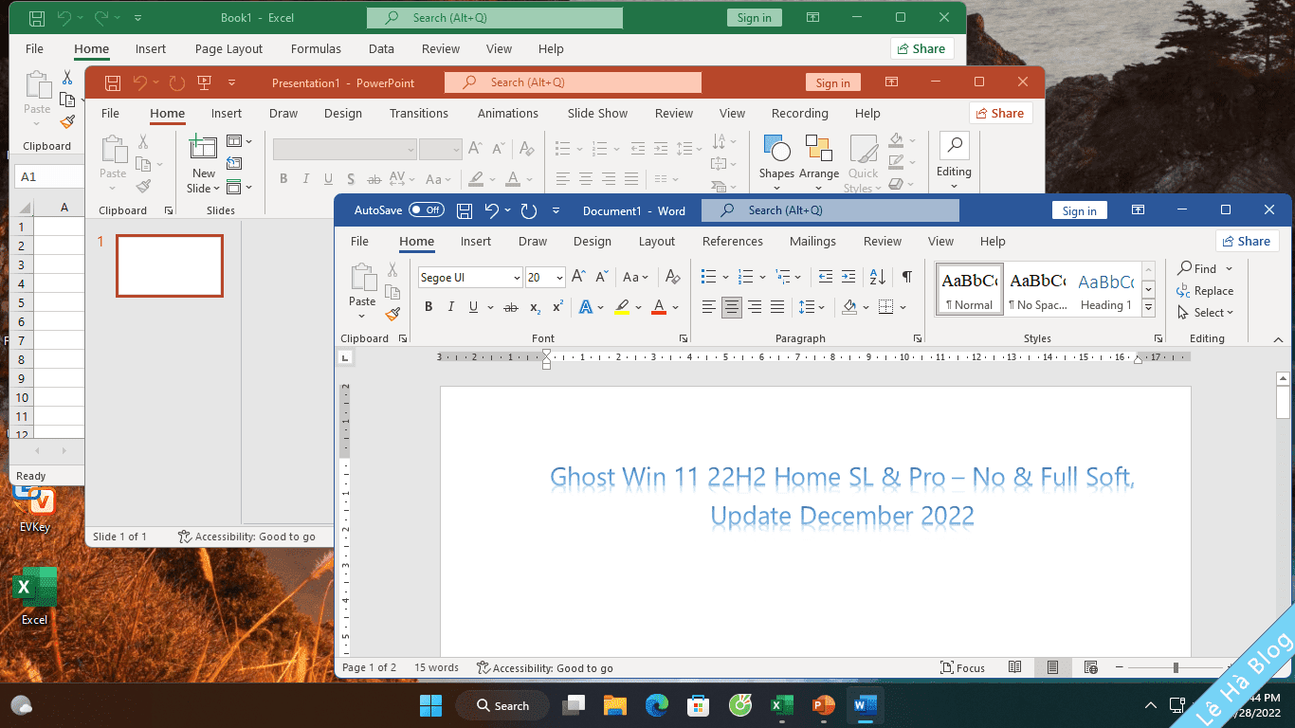Click the Word Ribbon Display Options icon

[x=1138, y=210]
